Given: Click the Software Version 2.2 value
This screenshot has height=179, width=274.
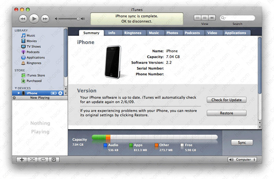Looking at the screenshot, I should pos(169,63).
